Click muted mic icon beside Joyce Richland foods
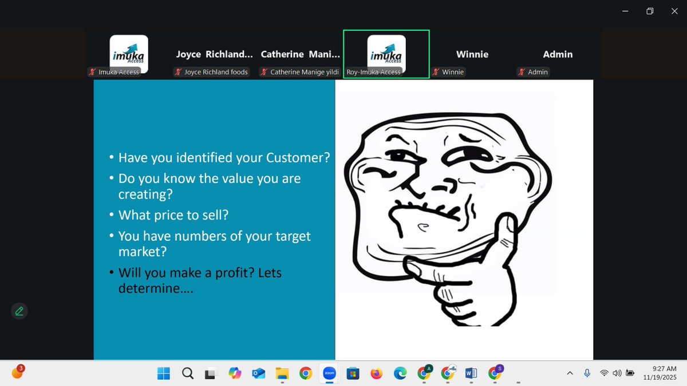Image resolution: width=687 pixels, height=386 pixels. pyautogui.click(x=179, y=72)
